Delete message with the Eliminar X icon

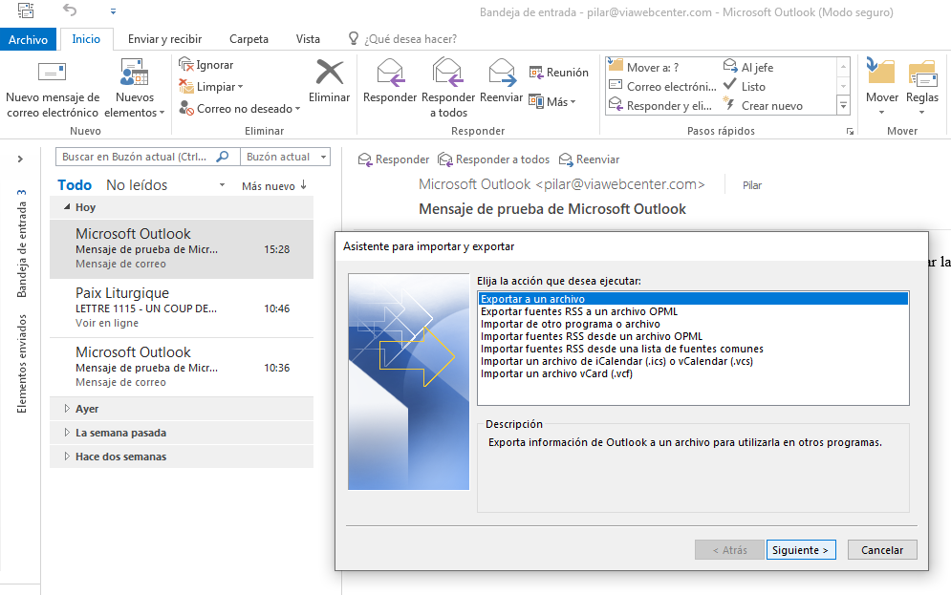tap(330, 72)
